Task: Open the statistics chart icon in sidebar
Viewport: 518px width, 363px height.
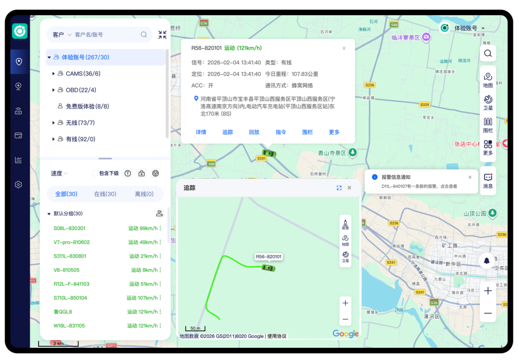Action: 19,160
